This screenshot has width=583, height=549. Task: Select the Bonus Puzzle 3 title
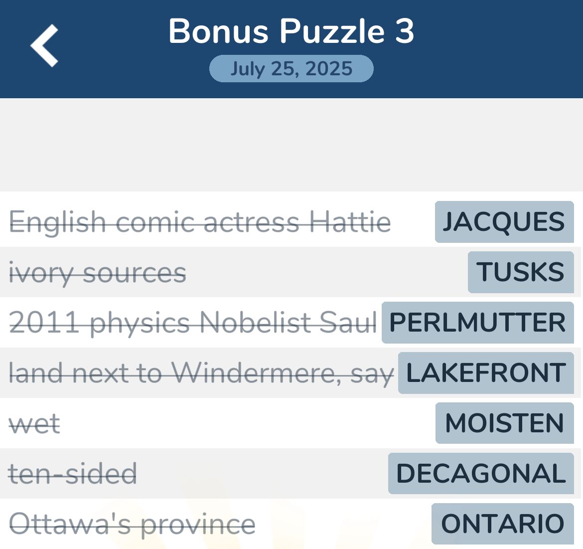tap(291, 31)
